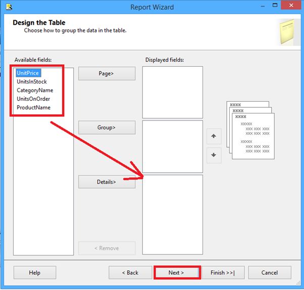Click the move up arrow button
The image size is (304, 290).
214,136
